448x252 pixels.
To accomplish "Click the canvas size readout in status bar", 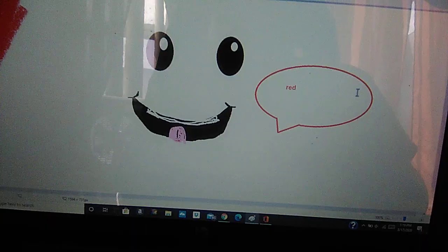I will (75, 199).
